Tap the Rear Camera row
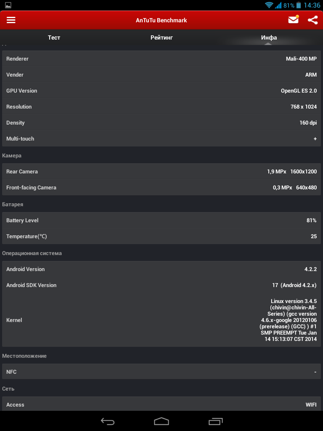The width and height of the screenshot is (323, 431). 161,172
